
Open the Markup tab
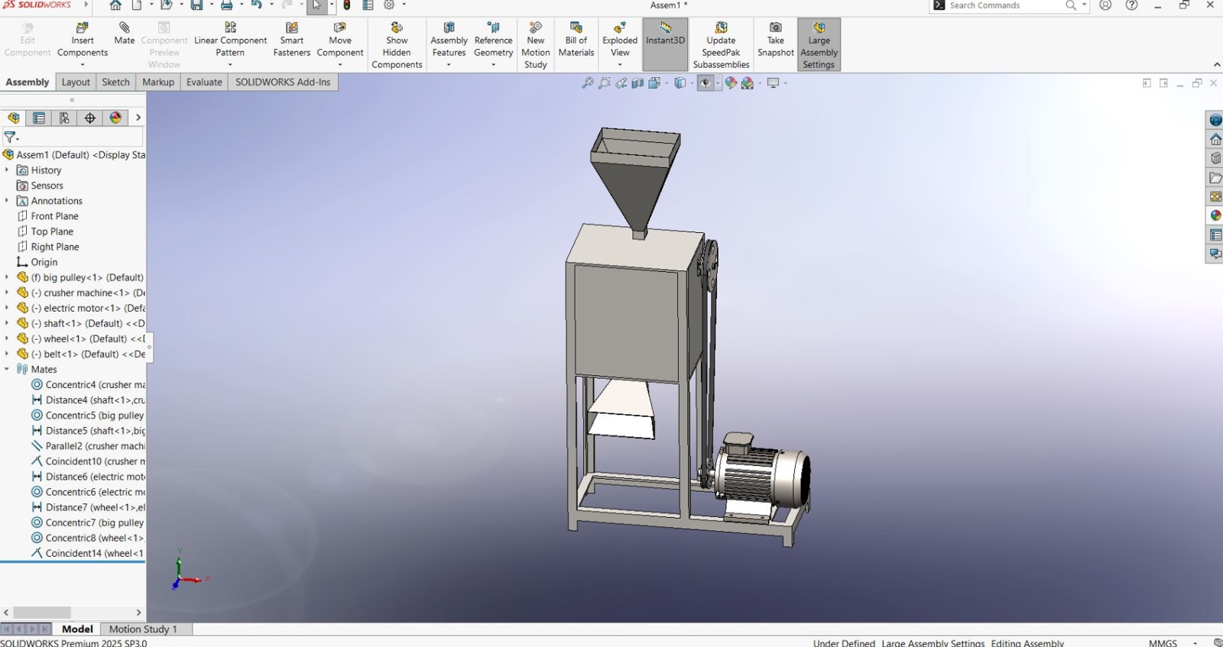(158, 82)
